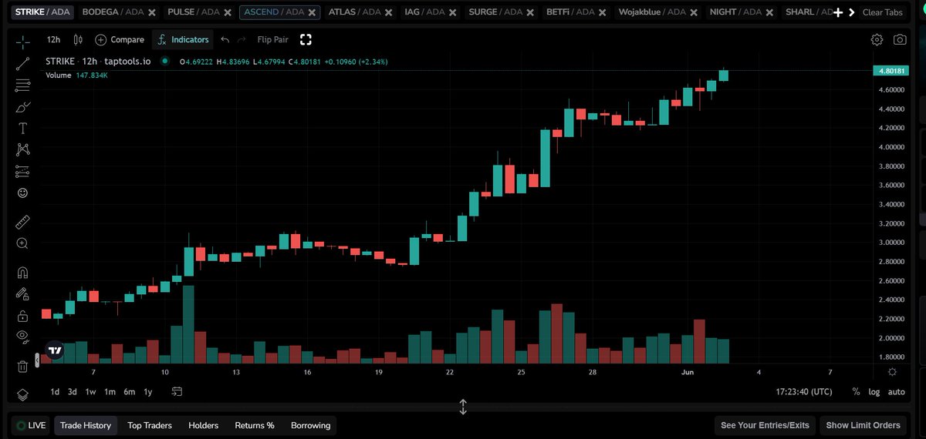Click the Compare symbols button

(120, 39)
